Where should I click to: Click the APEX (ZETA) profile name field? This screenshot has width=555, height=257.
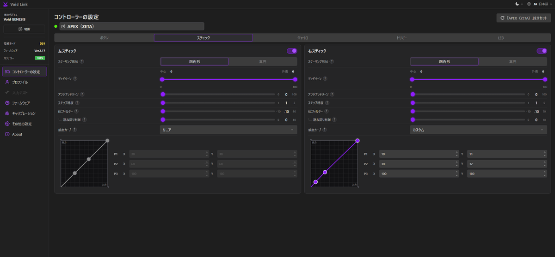tap(132, 26)
